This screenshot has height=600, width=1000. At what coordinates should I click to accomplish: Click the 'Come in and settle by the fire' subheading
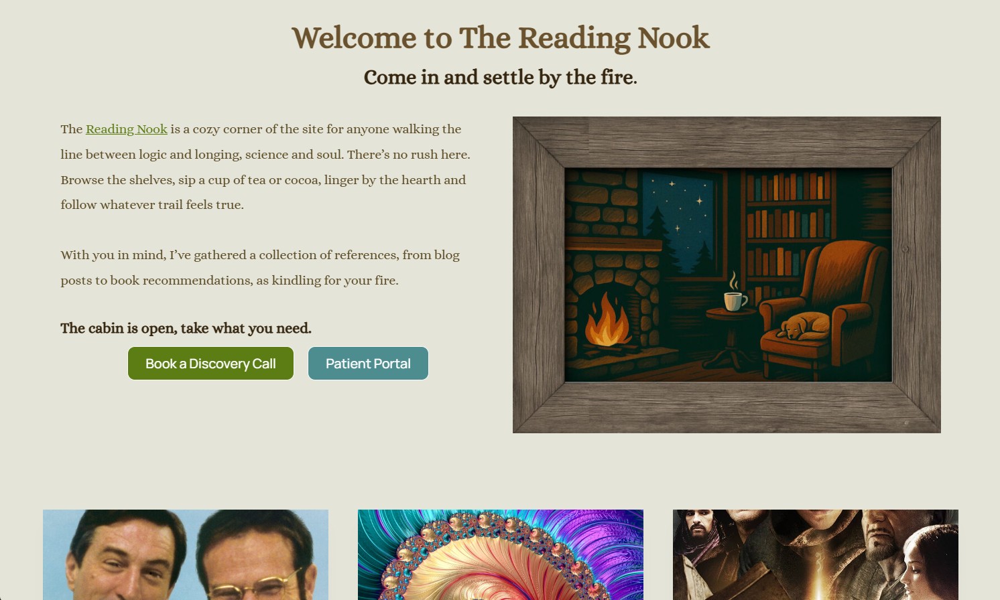[x=500, y=78]
